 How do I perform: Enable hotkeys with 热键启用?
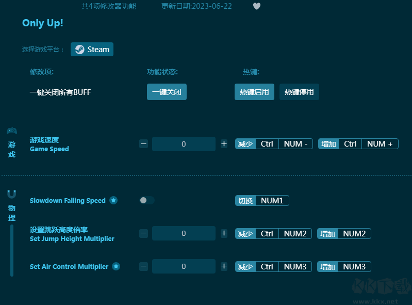tap(254, 92)
